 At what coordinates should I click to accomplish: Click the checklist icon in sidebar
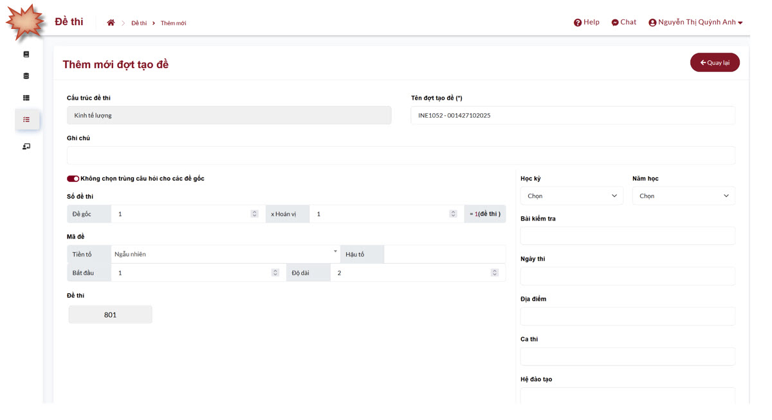click(x=26, y=120)
